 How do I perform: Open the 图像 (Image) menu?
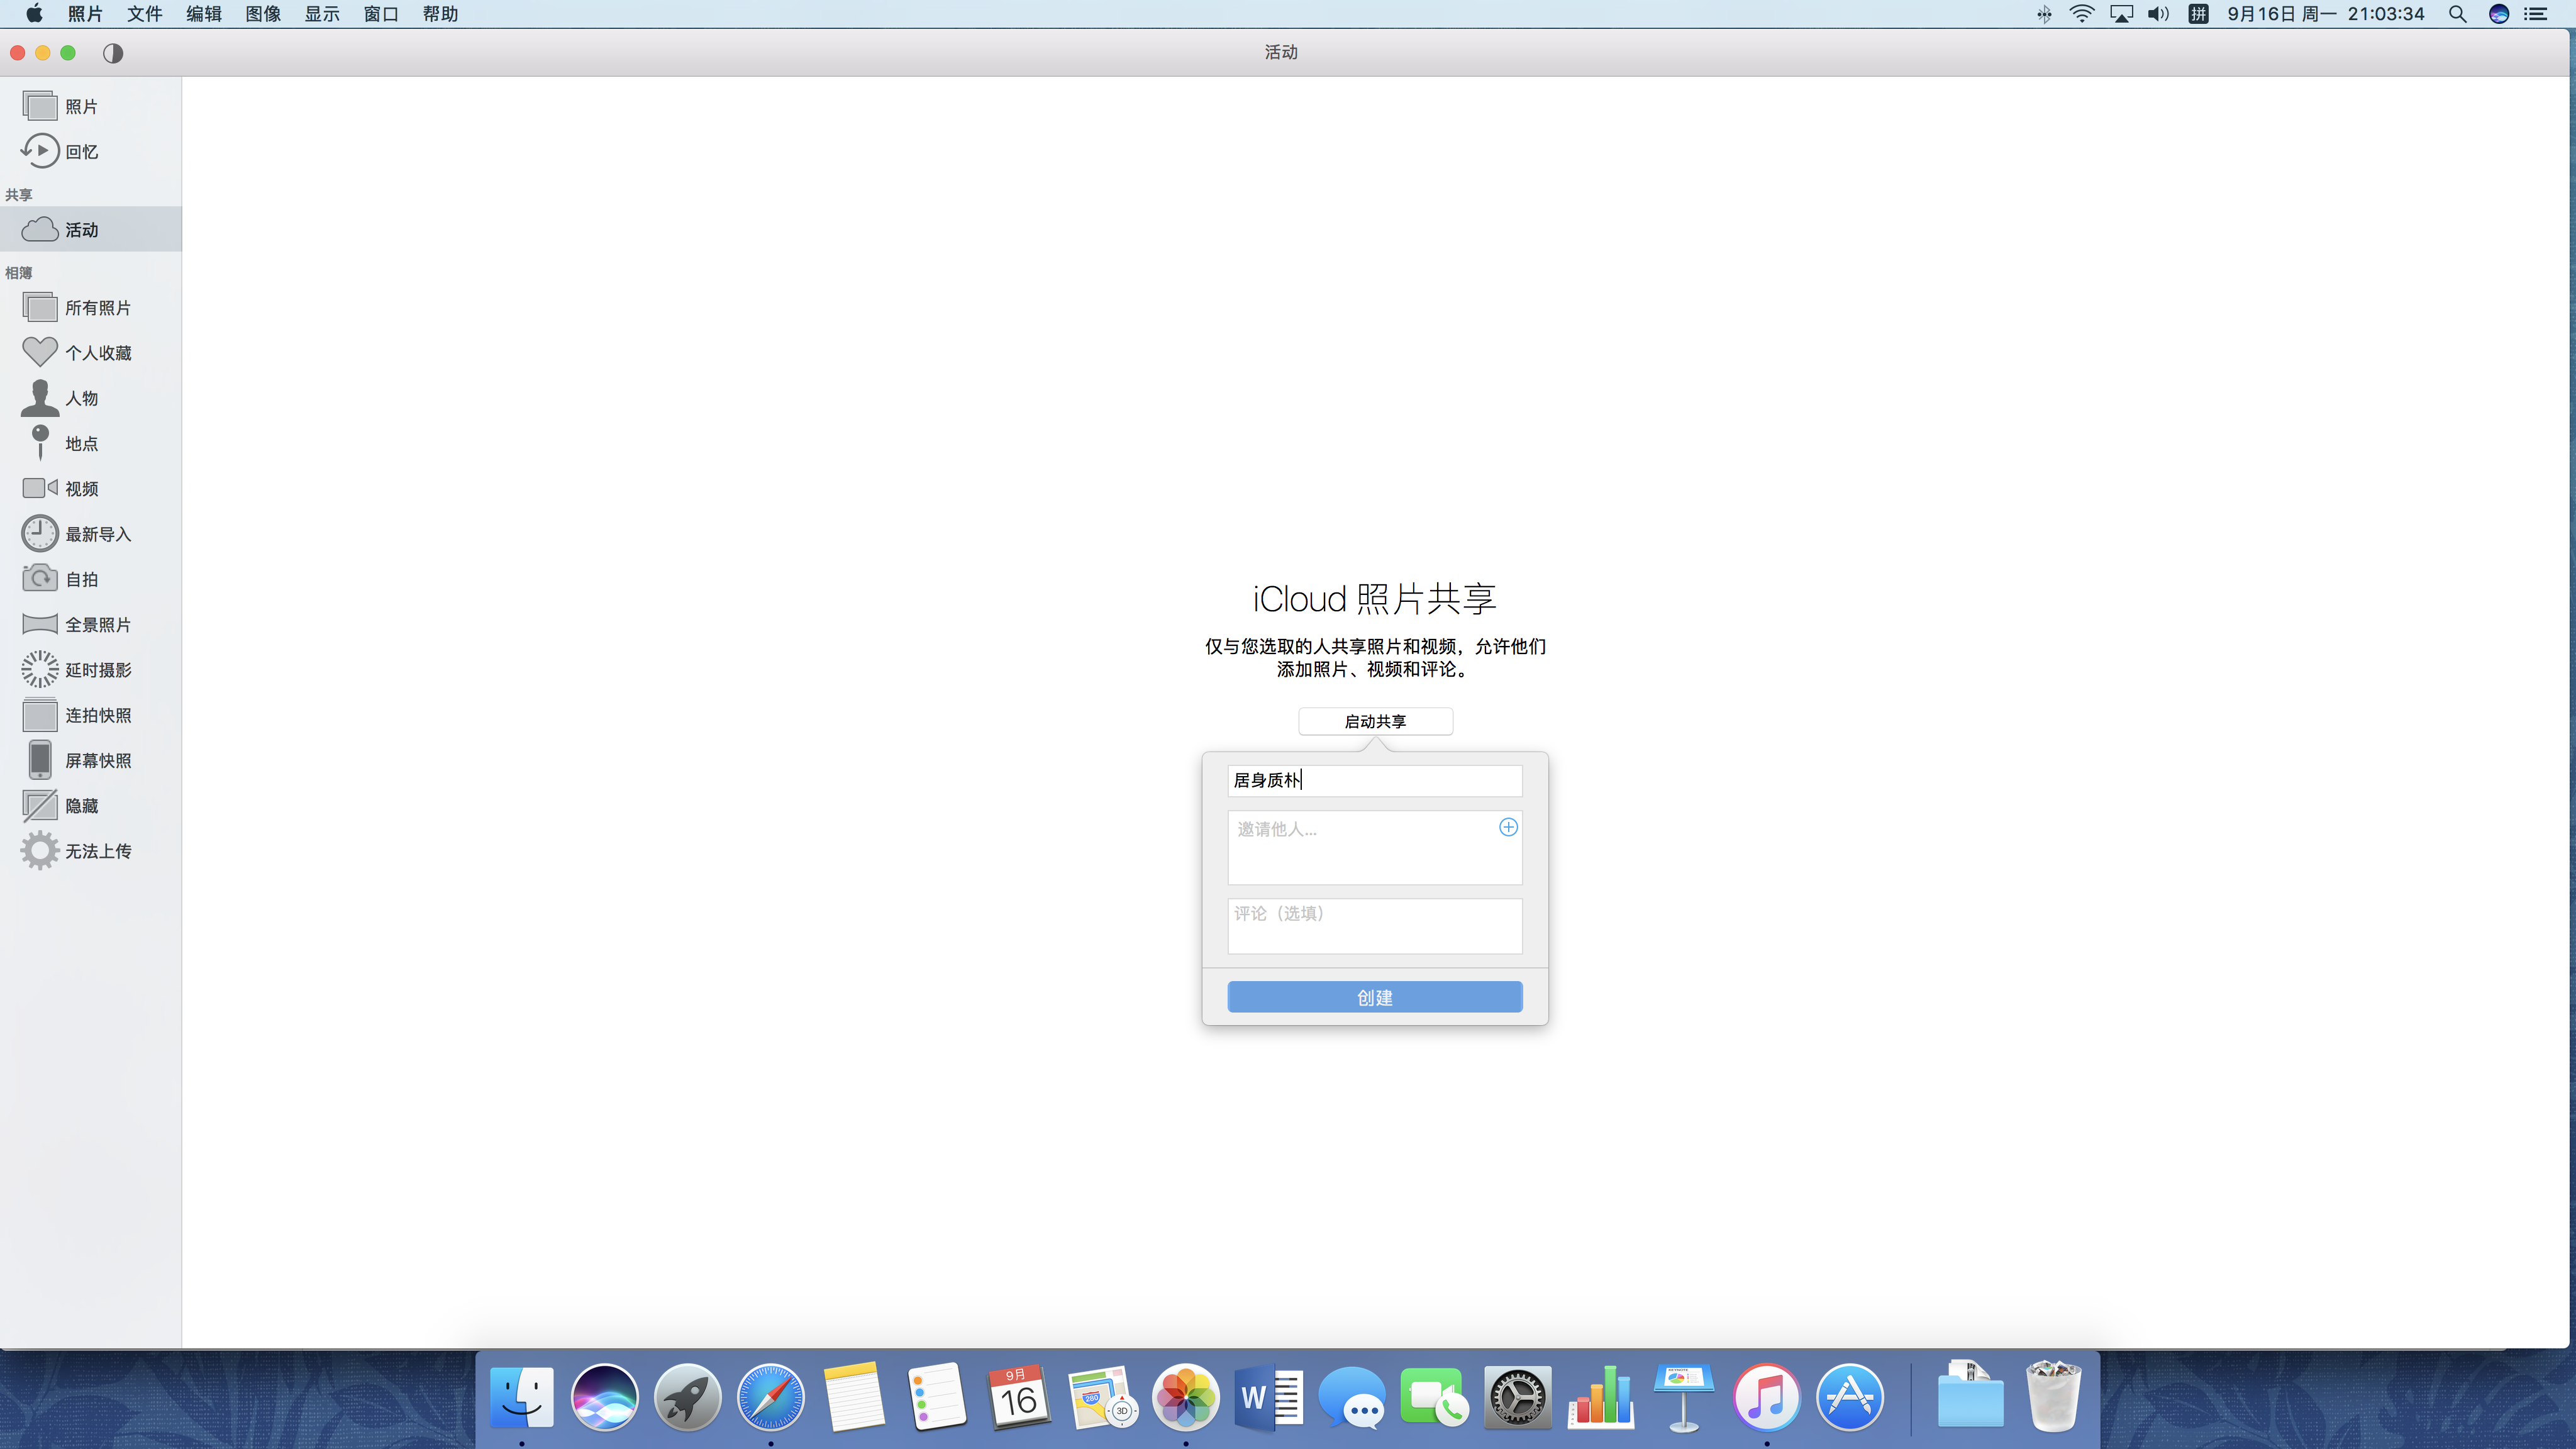pos(263,14)
